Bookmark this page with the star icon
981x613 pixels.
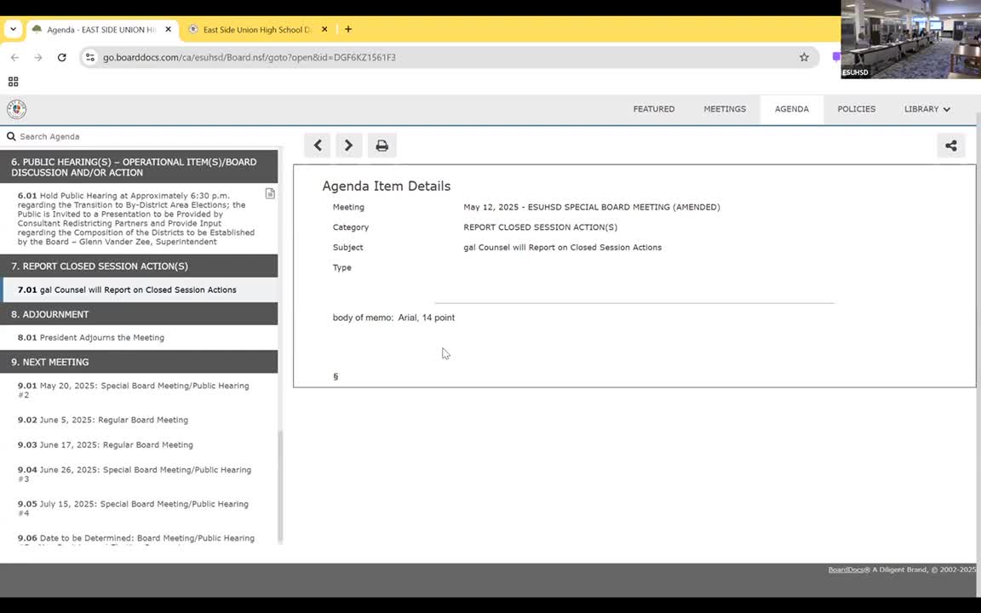[x=804, y=57]
